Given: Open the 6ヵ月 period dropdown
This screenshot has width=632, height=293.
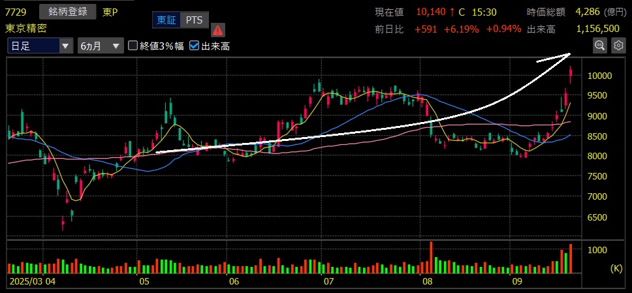Looking at the screenshot, I should (100, 46).
